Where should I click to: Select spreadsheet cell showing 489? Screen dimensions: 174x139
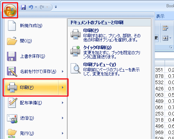(x=160, y=101)
